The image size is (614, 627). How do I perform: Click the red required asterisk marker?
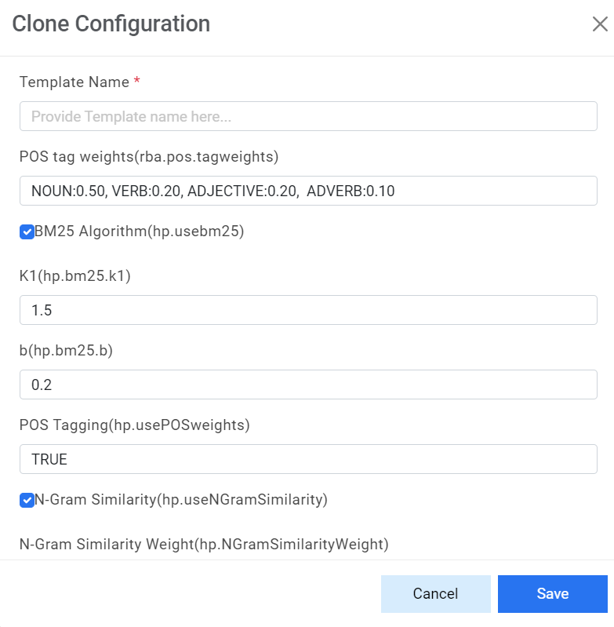click(137, 82)
